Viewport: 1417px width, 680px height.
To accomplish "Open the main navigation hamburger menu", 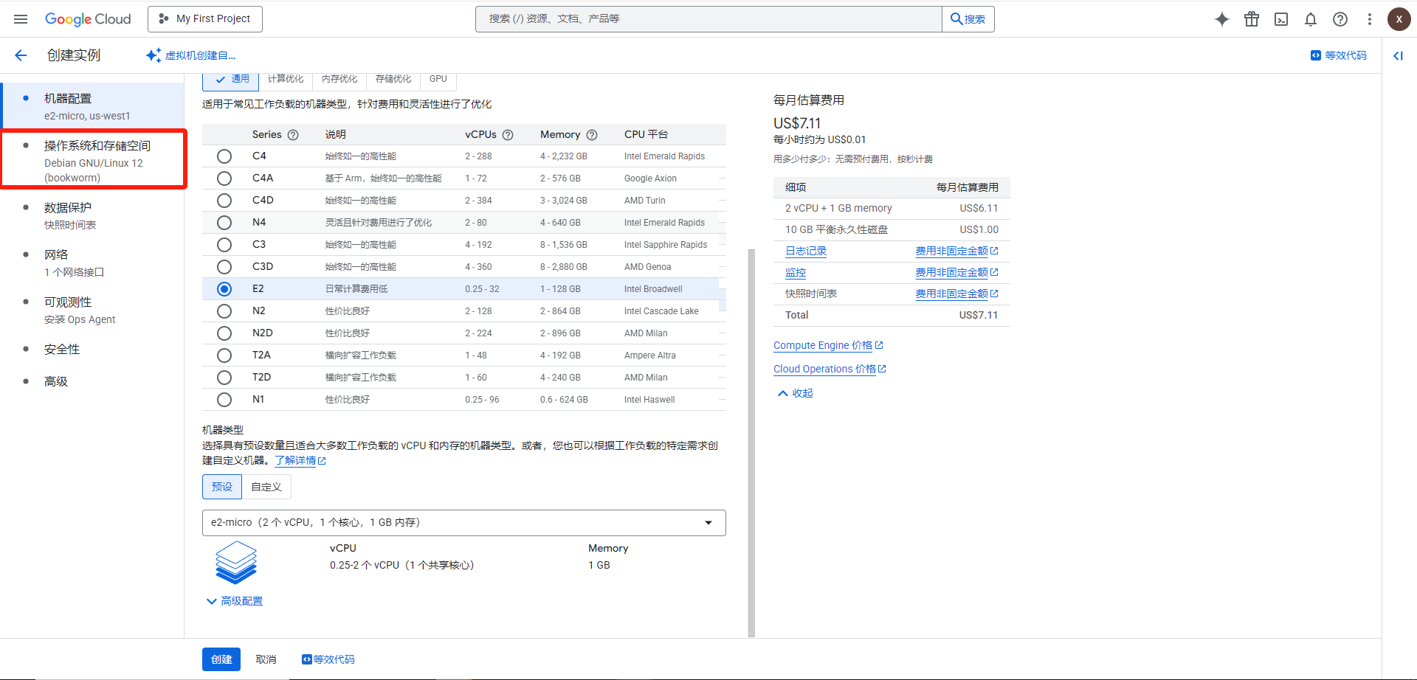I will point(21,19).
